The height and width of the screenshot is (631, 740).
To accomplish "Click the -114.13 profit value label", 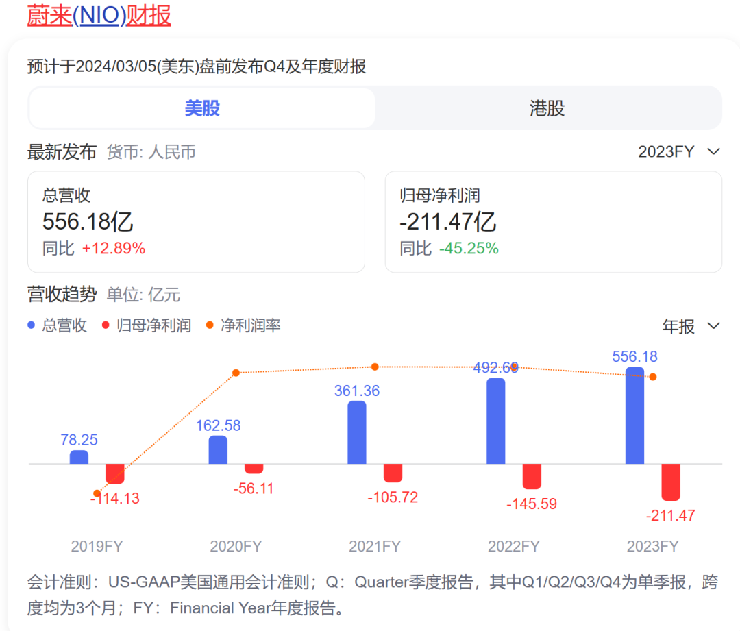I will (115, 498).
